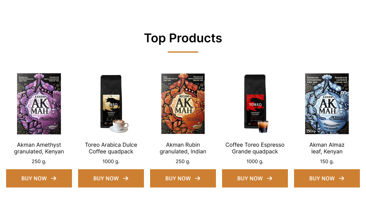Open Coffee Toreo Espresso Grande quadpack title
The width and height of the screenshot is (366, 224).
pyautogui.click(x=255, y=148)
